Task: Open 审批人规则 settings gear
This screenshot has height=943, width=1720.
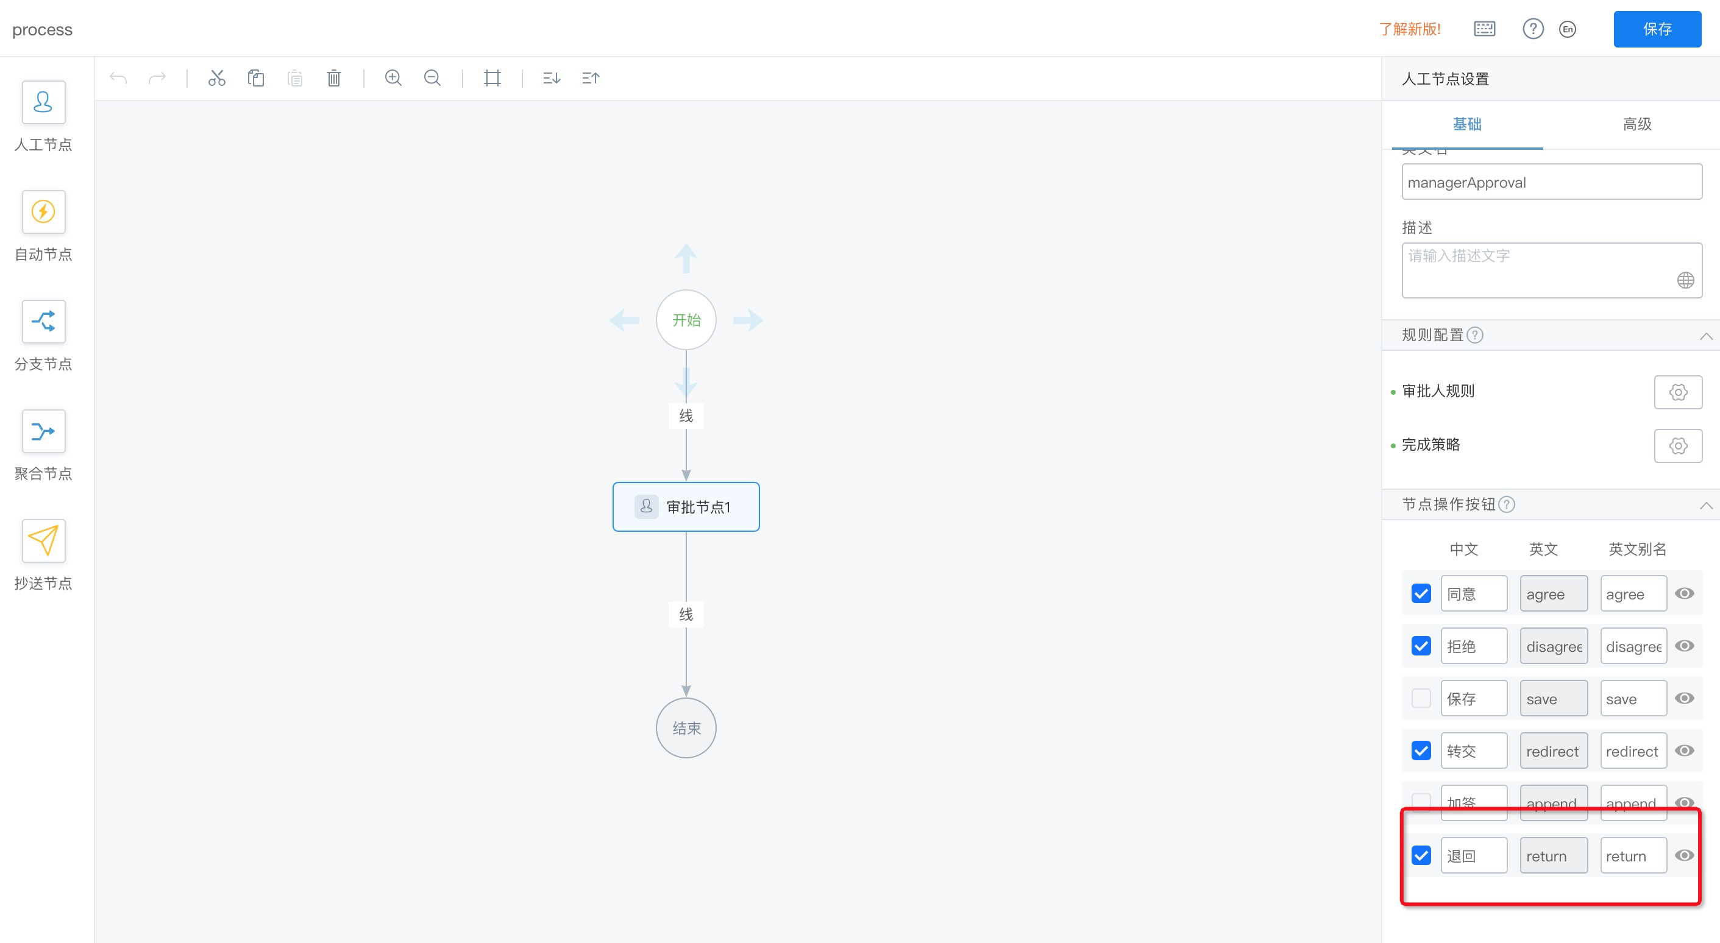Action: [x=1677, y=392]
